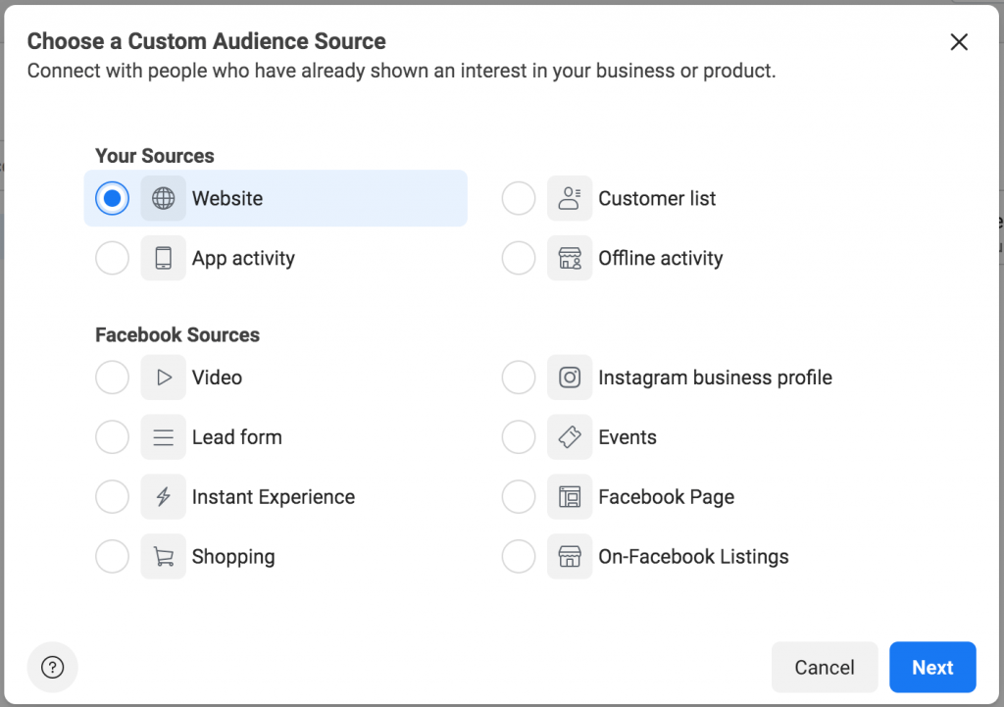
Task: Click the storefront icon for Offline activity
Action: [570, 258]
